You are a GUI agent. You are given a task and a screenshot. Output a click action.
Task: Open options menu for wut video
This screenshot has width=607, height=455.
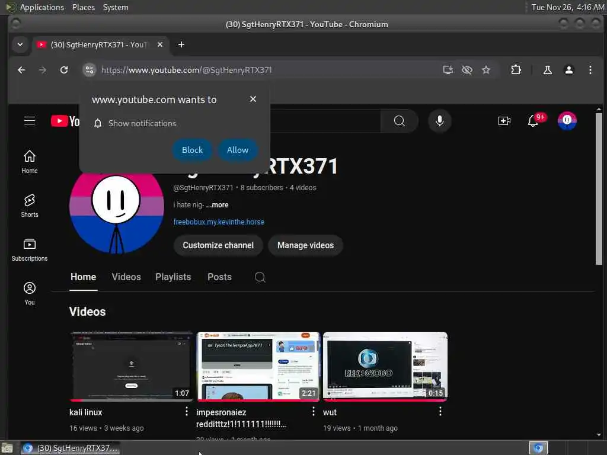pyautogui.click(x=440, y=411)
